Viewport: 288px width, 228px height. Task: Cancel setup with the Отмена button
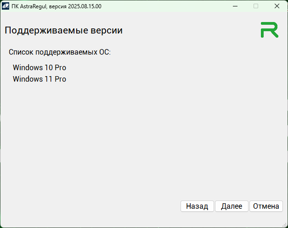click(x=266, y=206)
